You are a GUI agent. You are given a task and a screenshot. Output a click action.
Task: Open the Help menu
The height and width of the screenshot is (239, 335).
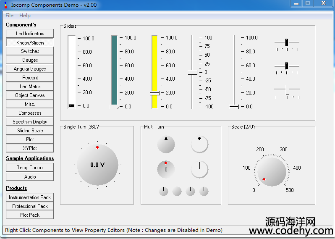[x=25, y=16]
